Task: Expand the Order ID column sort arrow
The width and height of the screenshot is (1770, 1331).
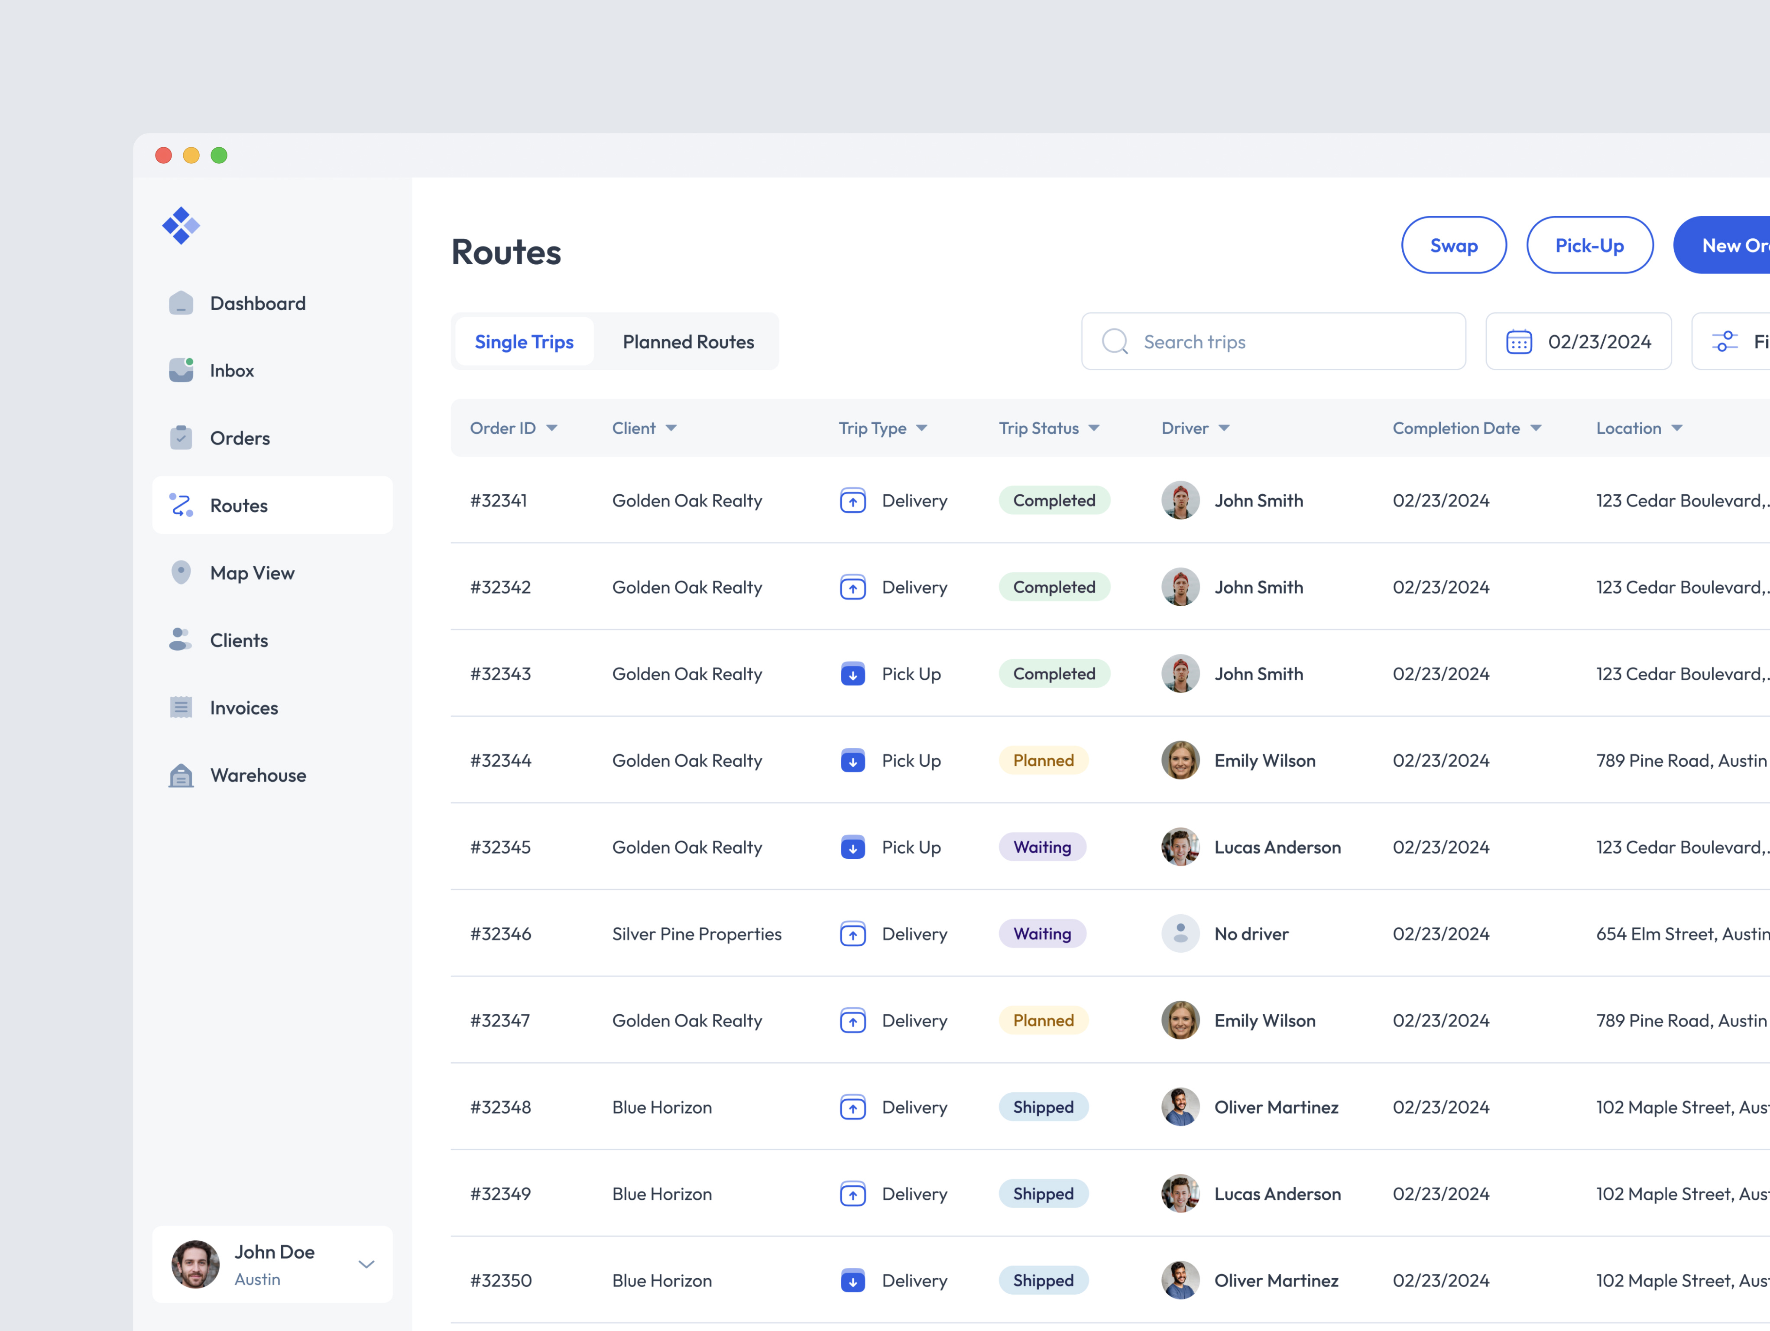Action: [552, 428]
